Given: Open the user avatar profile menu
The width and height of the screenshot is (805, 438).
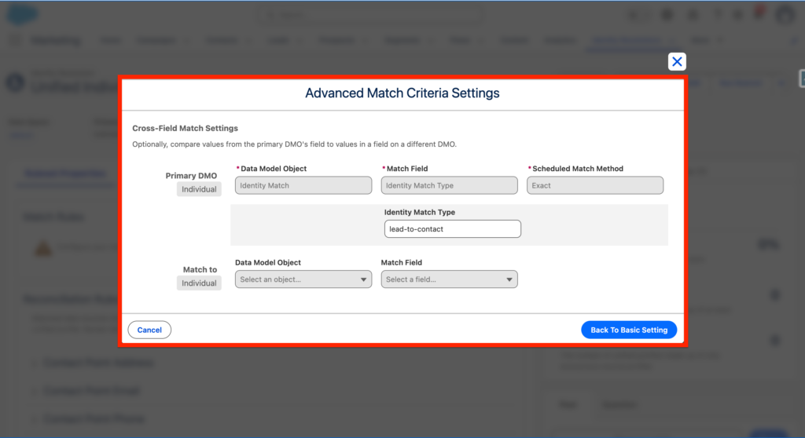Looking at the screenshot, I should (x=784, y=14).
